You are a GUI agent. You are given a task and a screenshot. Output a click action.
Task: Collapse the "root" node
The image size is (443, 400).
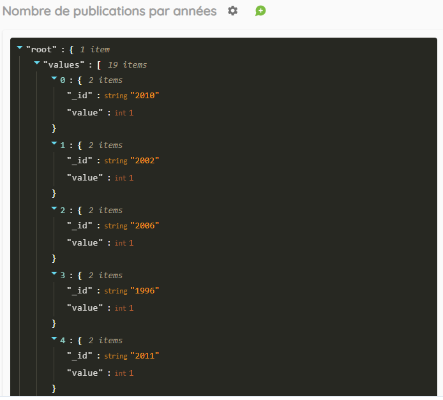pos(20,48)
